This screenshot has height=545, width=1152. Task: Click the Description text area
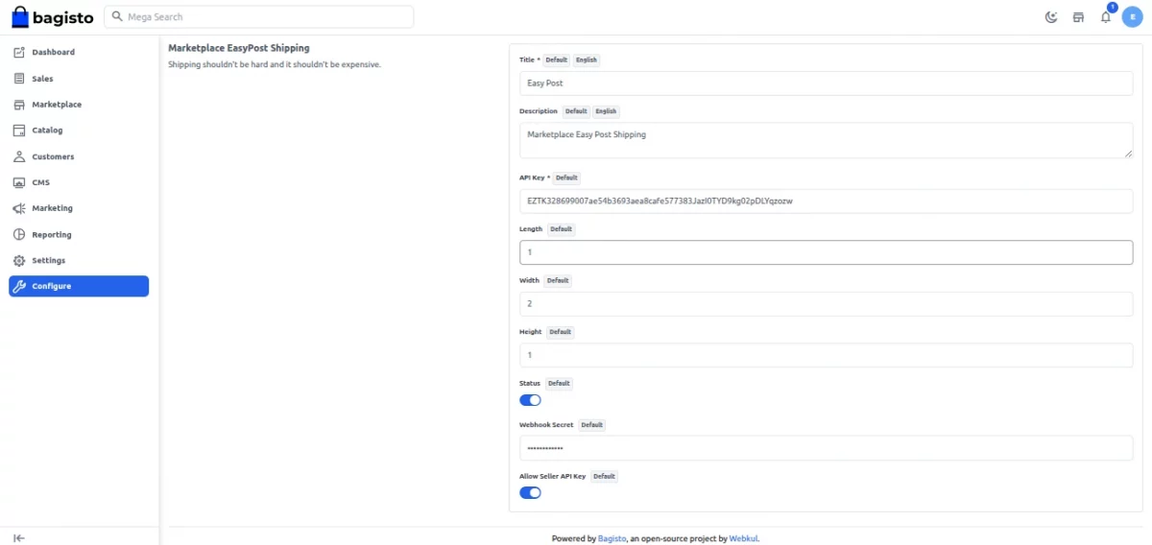pyautogui.click(x=826, y=140)
